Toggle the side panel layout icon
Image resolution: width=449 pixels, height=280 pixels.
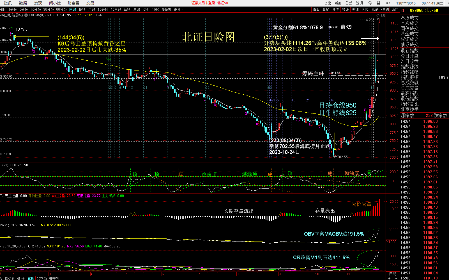383,15
